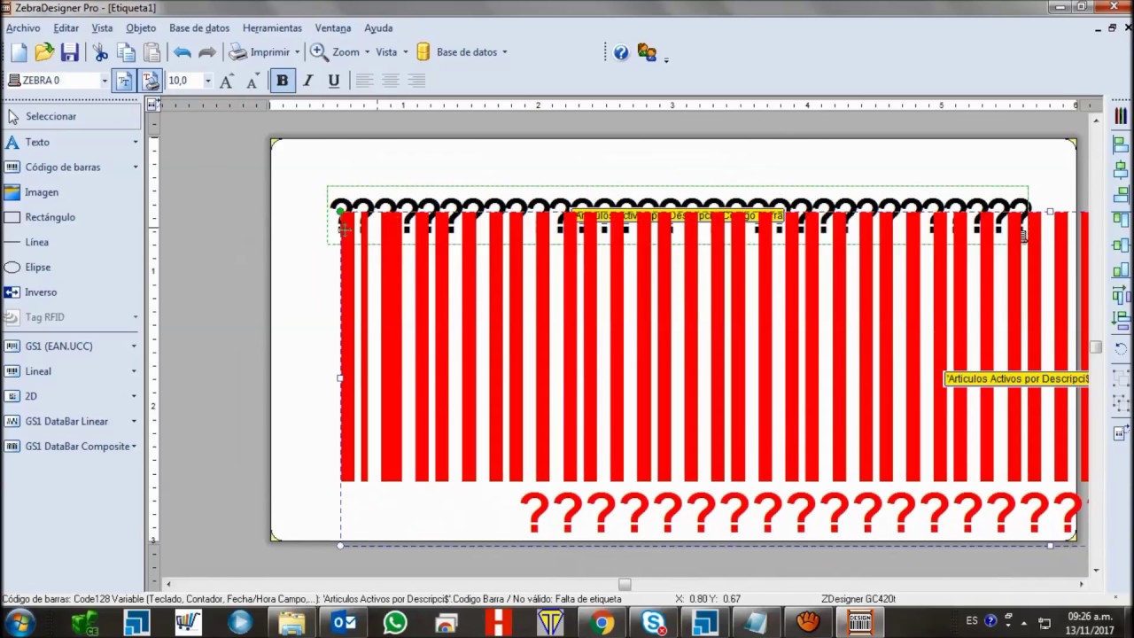The image size is (1134, 638).
Task: Expand GS1 DataBar Composite dropdown arrow
Action: 135,446
